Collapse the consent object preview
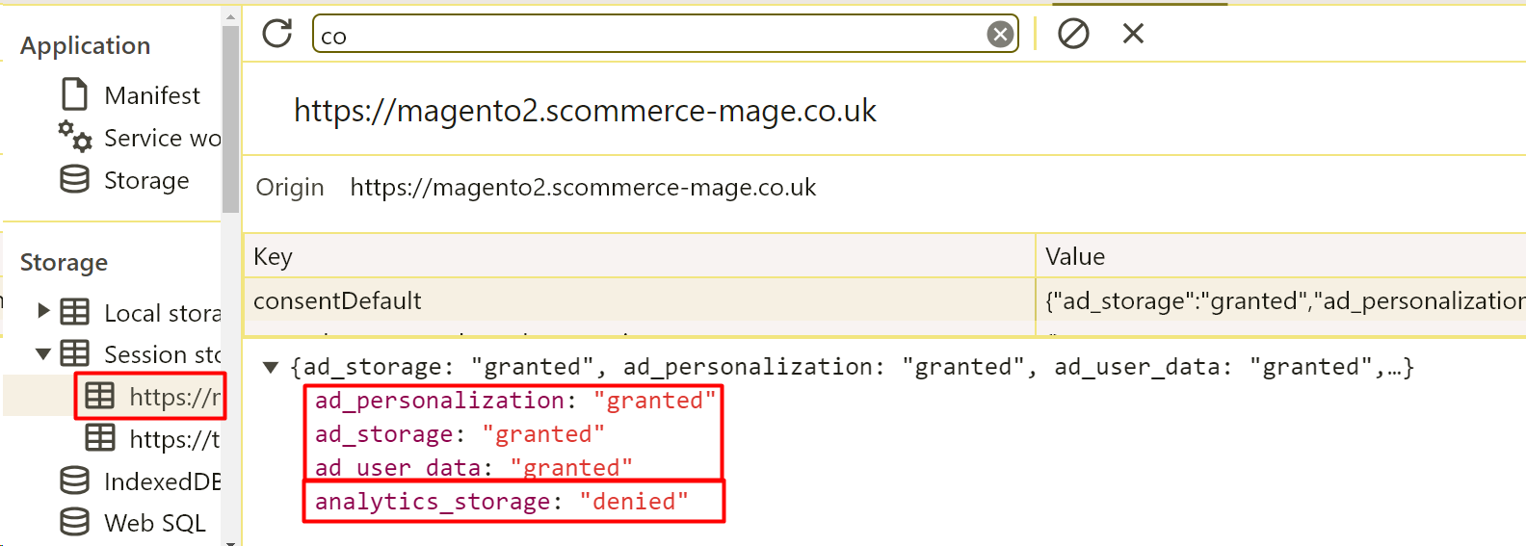This screenshot has width=1526, height=546. (x=271, y=367)
